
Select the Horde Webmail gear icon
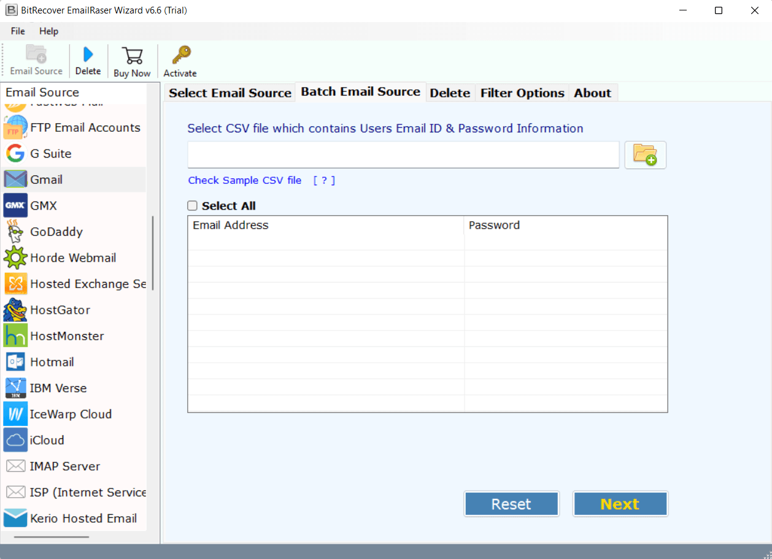pyautogui.click(x=15, y=257)
